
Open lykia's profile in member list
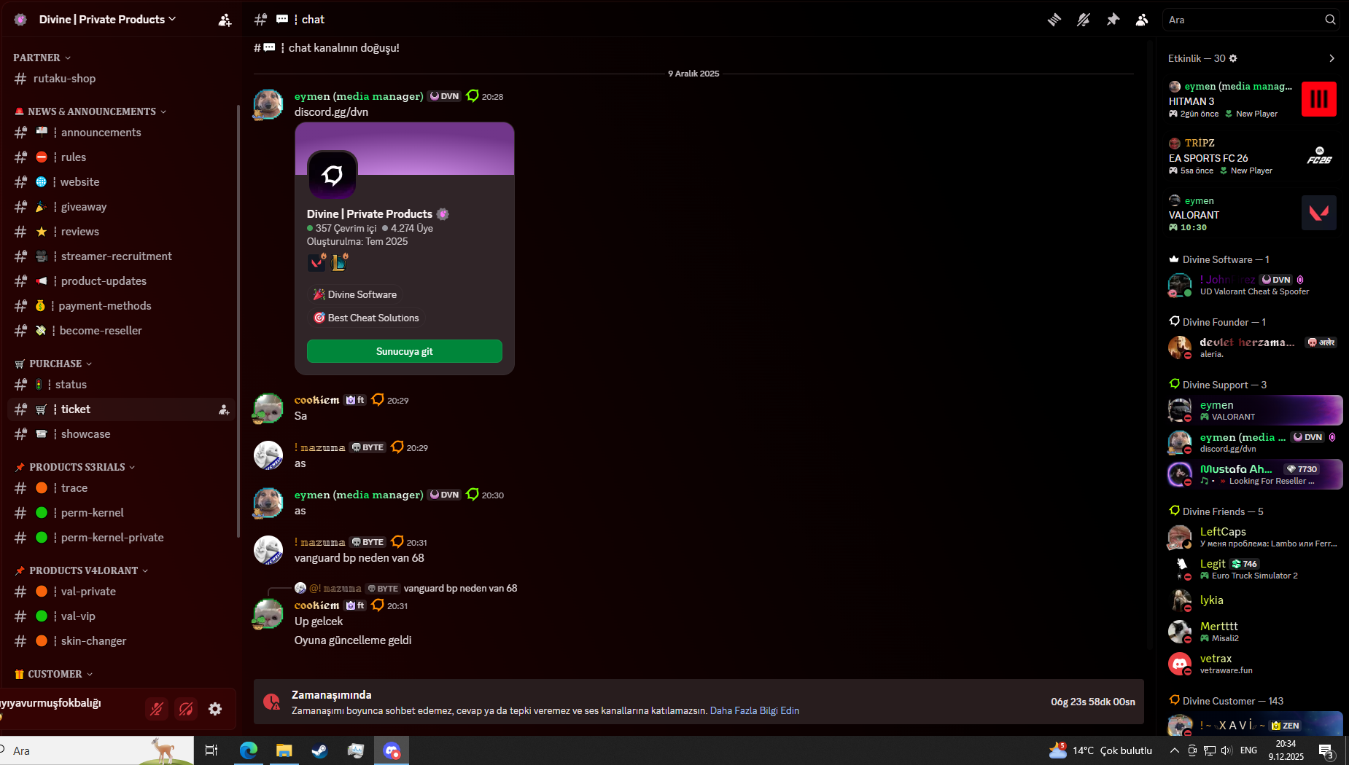click(1254, 600)
